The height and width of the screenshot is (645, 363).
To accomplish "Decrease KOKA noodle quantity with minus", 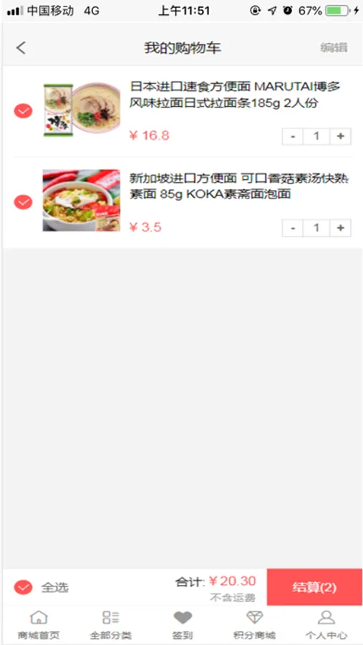I will tap(293, 228).
